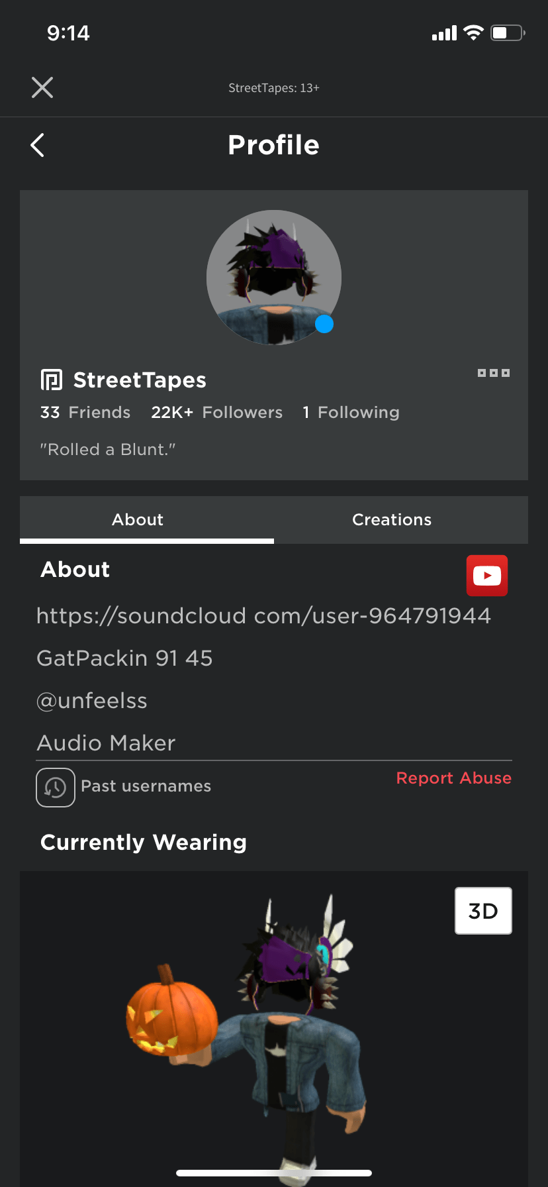This screenshot has height=1187, width=548.
Task: Navigate back using the back arrow
Action: click(37, 145)
